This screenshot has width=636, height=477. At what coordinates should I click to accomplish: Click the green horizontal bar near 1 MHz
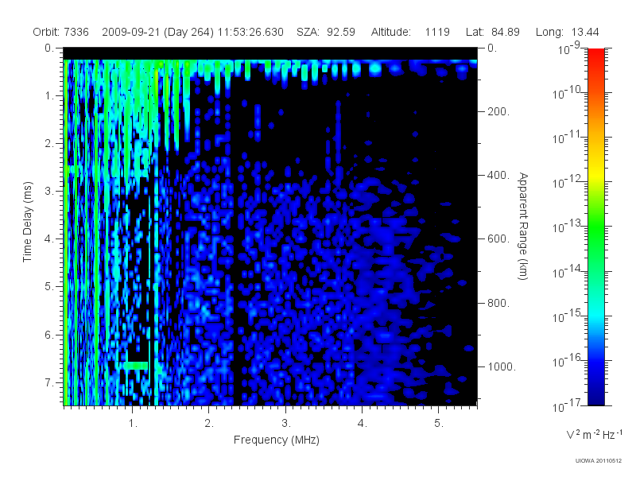click(x=135, y=366)
